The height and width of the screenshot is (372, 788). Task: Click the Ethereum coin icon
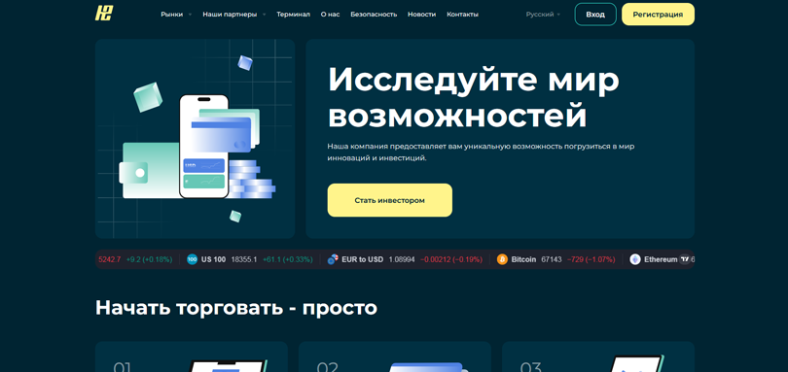coord(635,259)
